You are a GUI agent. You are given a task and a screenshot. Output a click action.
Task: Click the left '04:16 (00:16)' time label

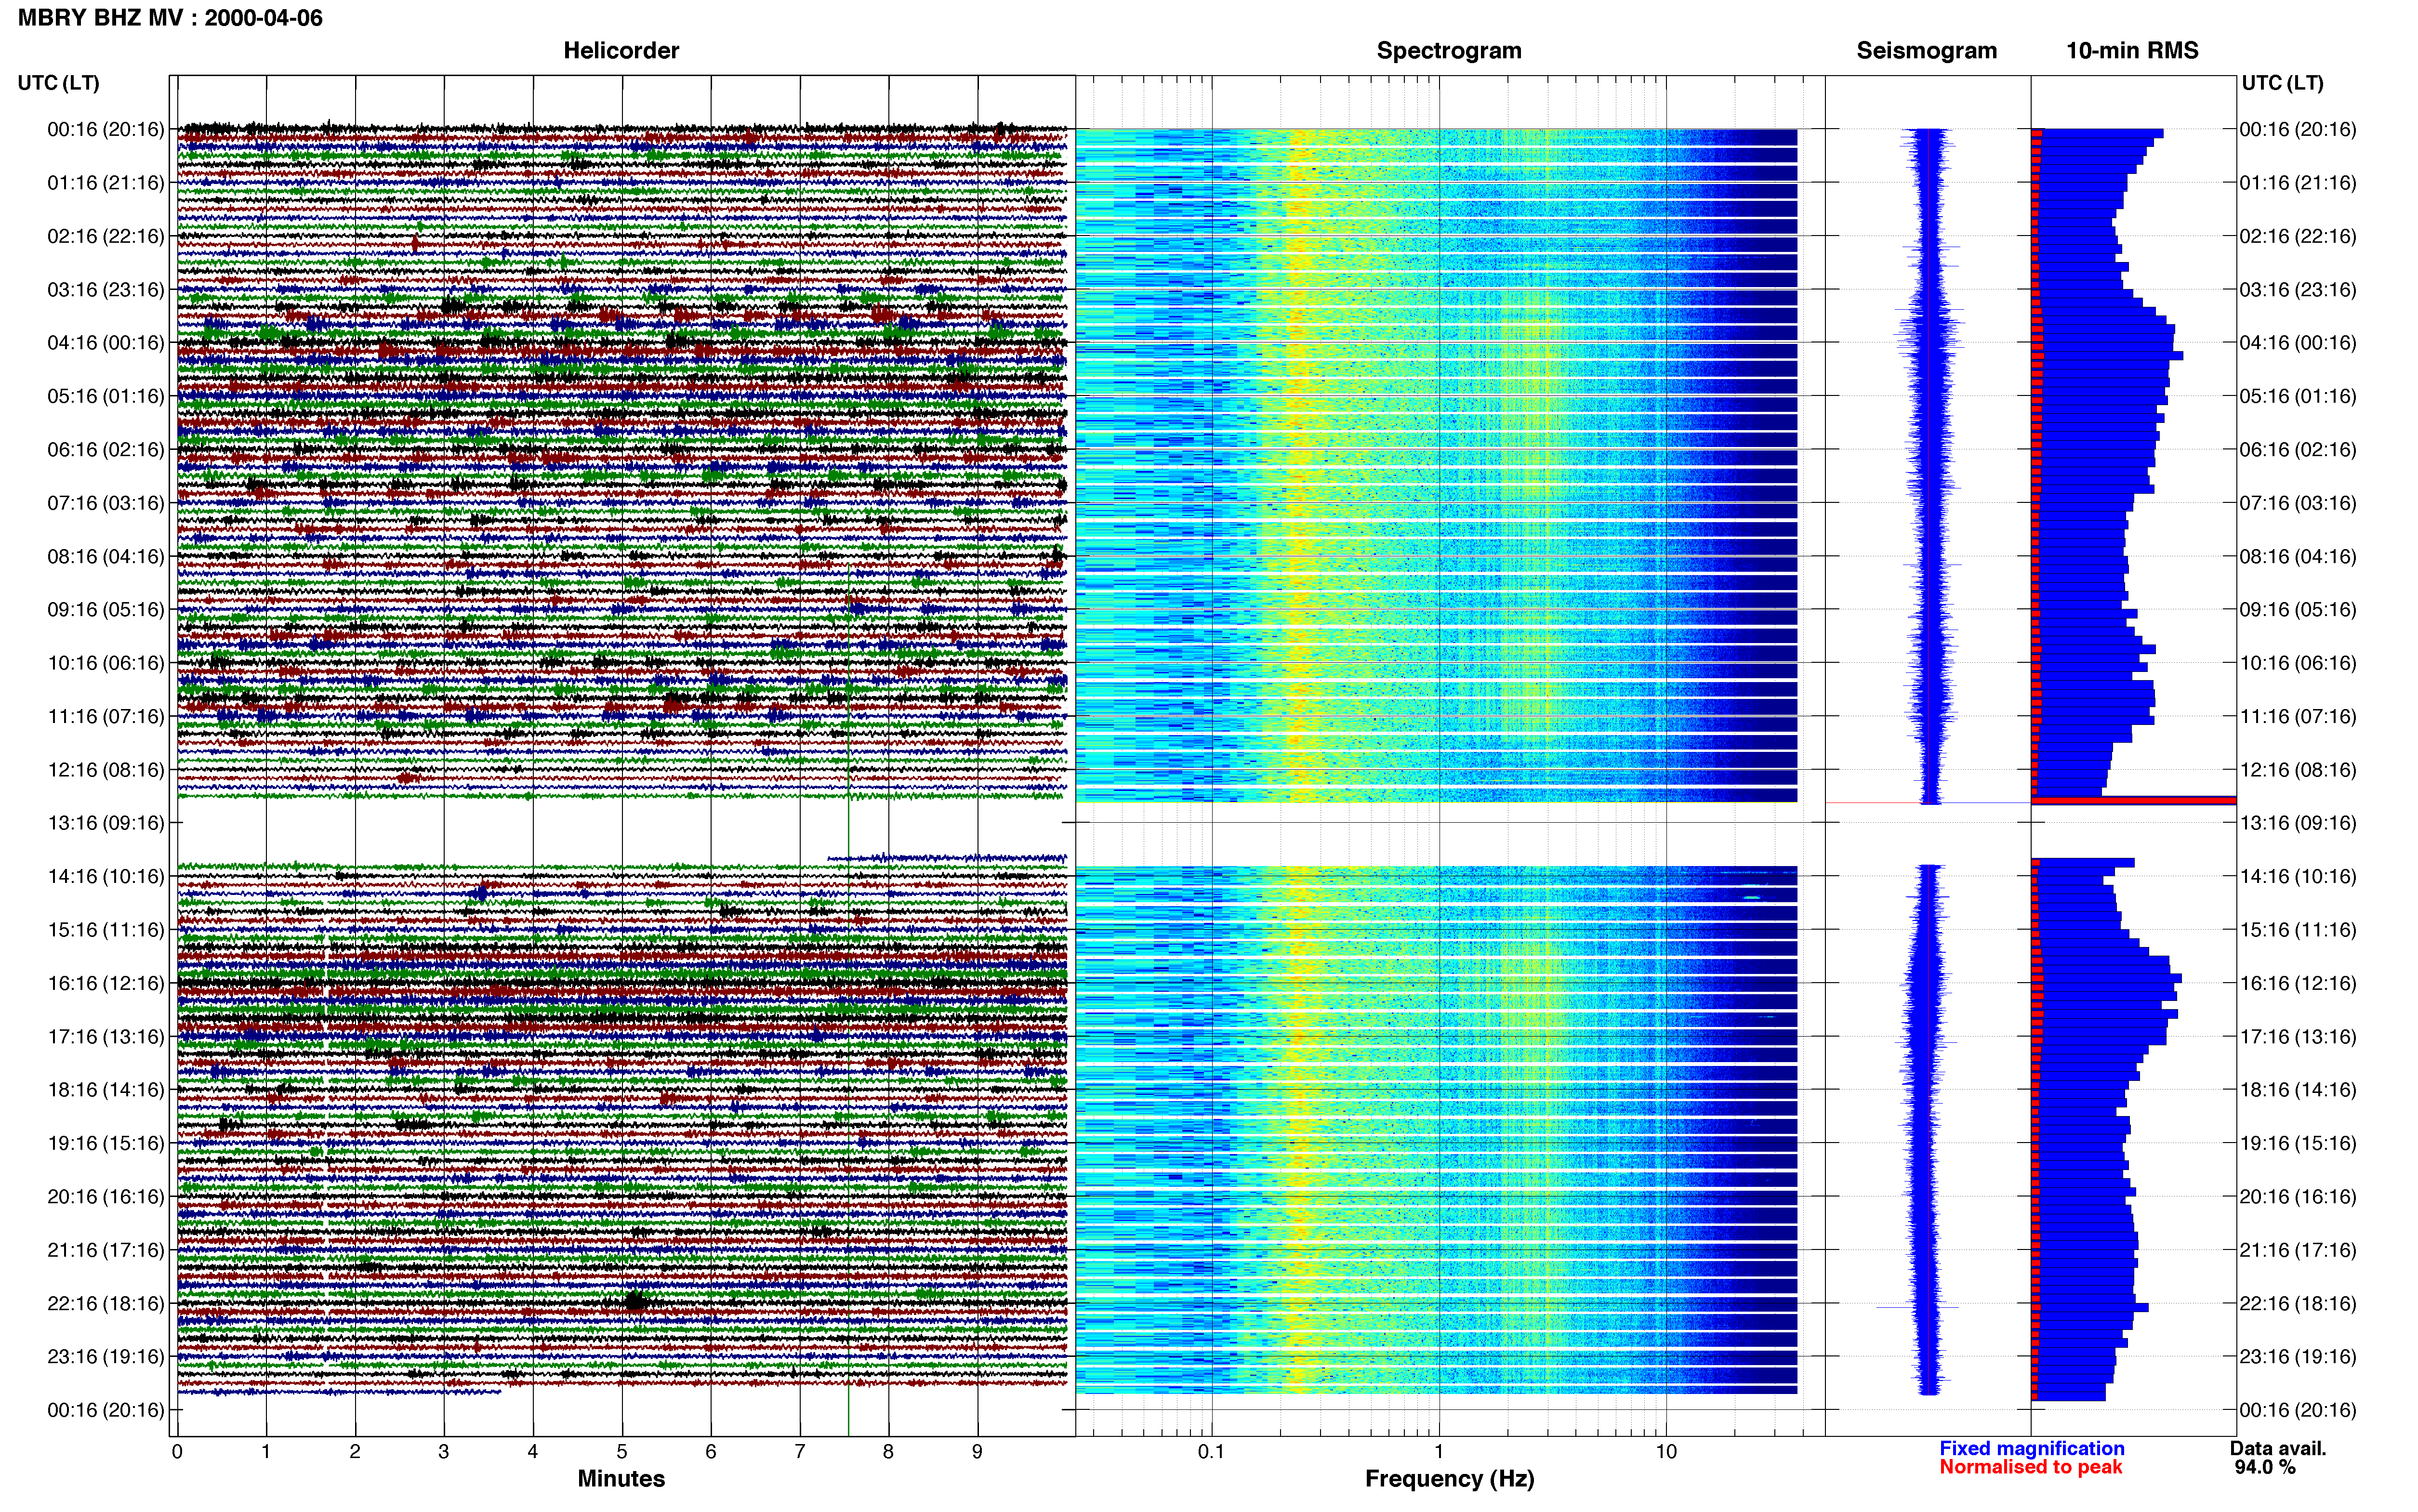(106, 343)
